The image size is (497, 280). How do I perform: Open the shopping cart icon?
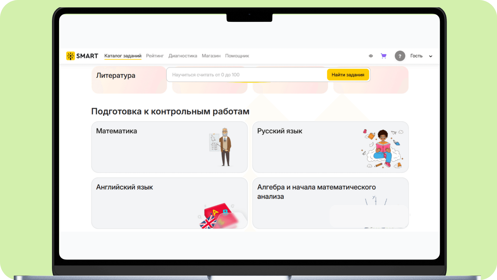point(383,56)
